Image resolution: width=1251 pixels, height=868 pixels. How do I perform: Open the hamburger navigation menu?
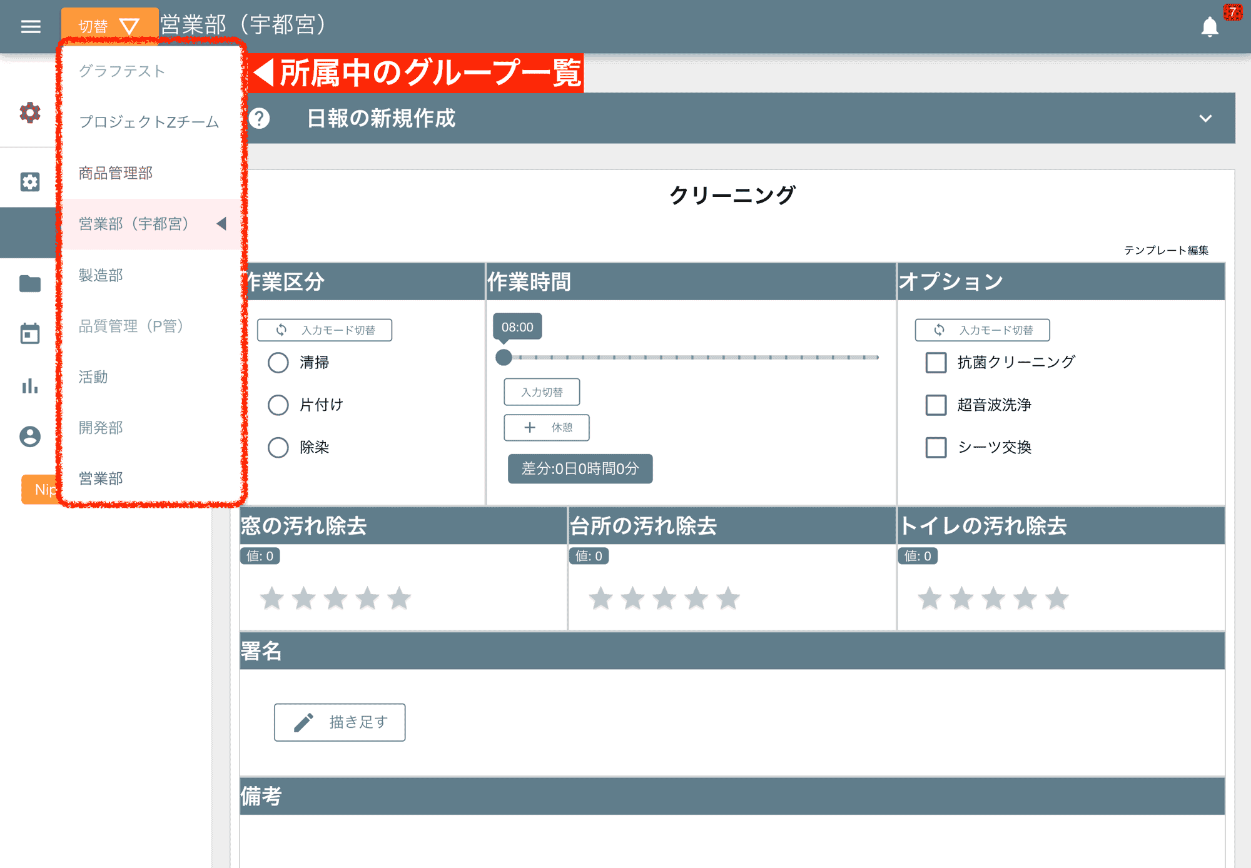click(x=30, y=26)
